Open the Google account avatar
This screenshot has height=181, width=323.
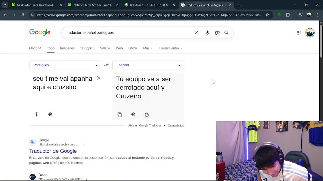point(310,33)
